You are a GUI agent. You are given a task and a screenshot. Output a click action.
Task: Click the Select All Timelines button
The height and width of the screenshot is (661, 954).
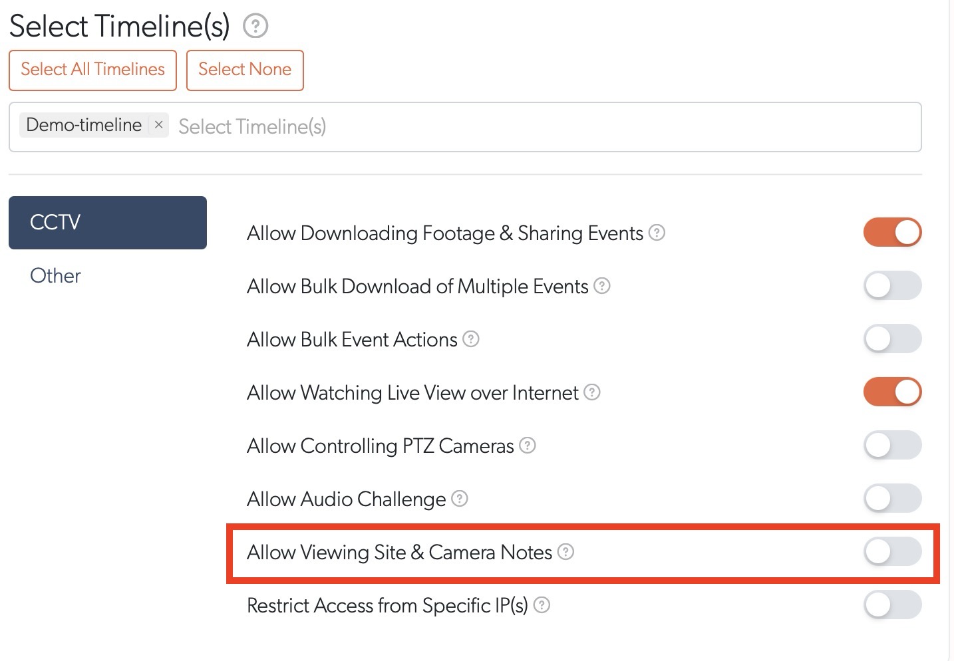click(x=92, y=70)
